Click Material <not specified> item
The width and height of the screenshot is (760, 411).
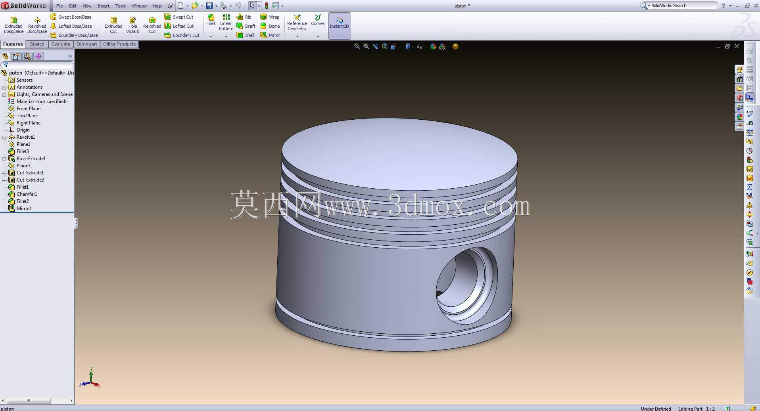[38, 101]
